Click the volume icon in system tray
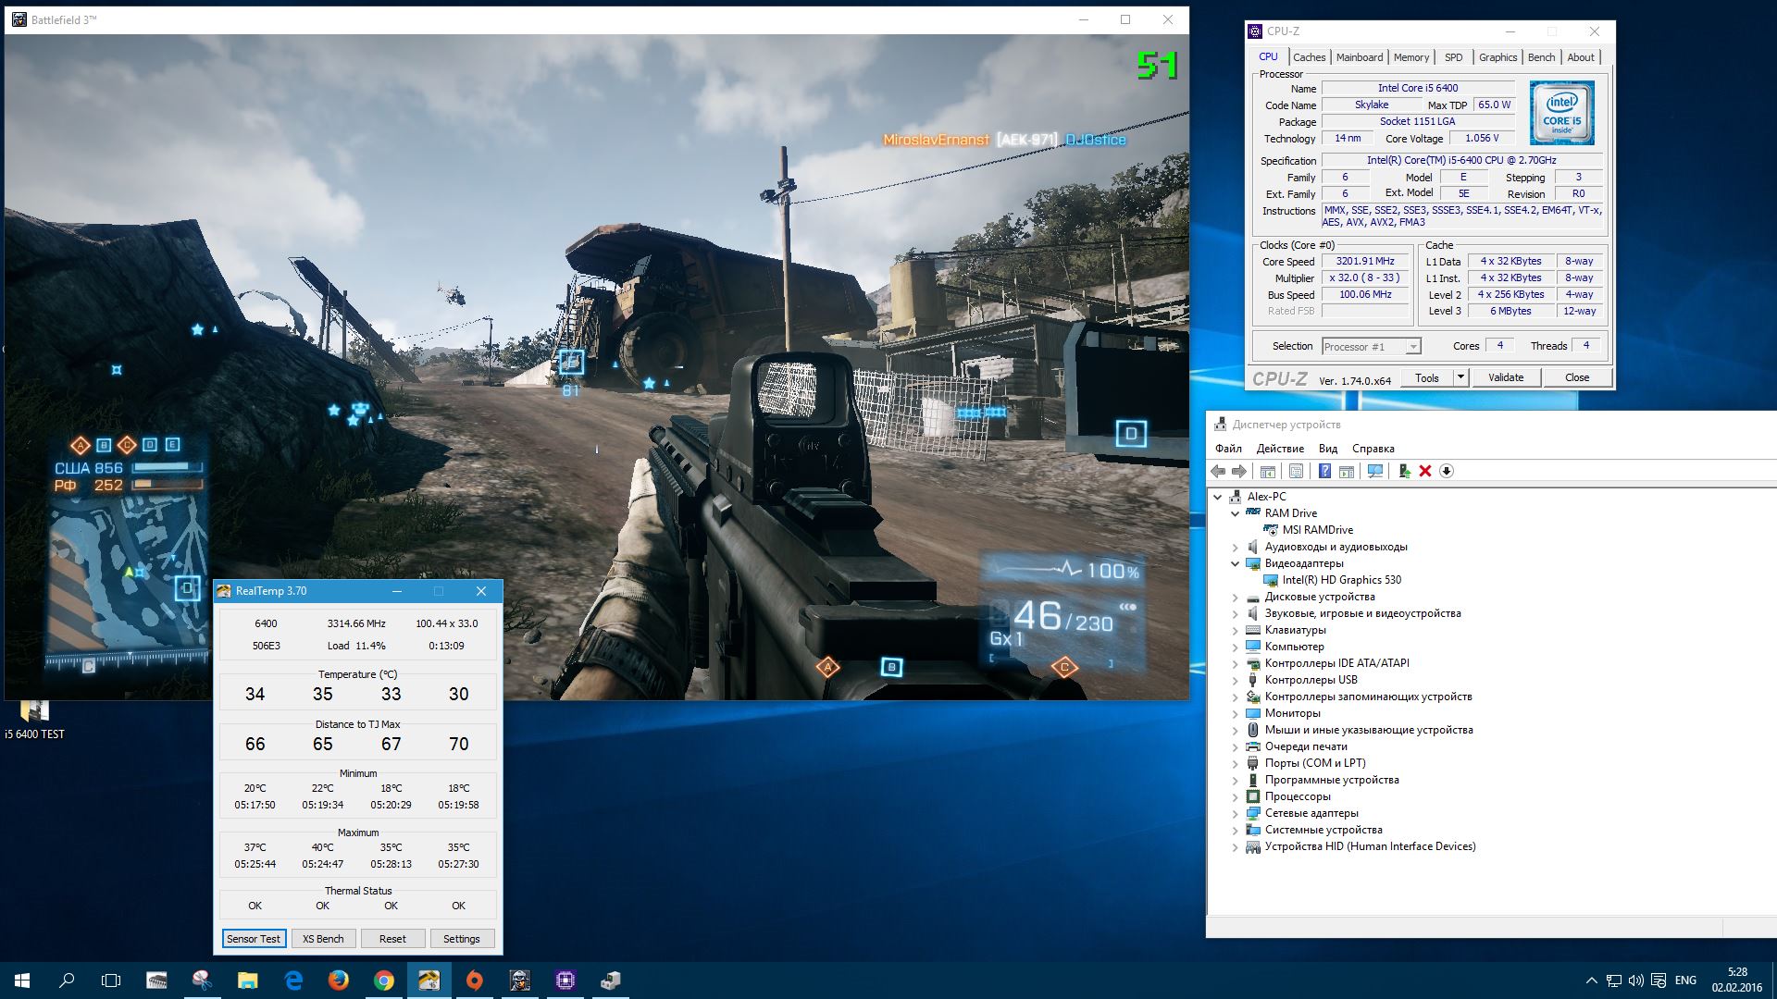This screenshot has width=1777, height=999. pyautogui.click(x=1636, y=980)
